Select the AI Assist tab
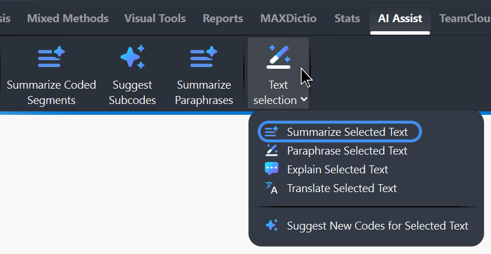The height and width of the screenshot is (254, 491). click(400, 18)
